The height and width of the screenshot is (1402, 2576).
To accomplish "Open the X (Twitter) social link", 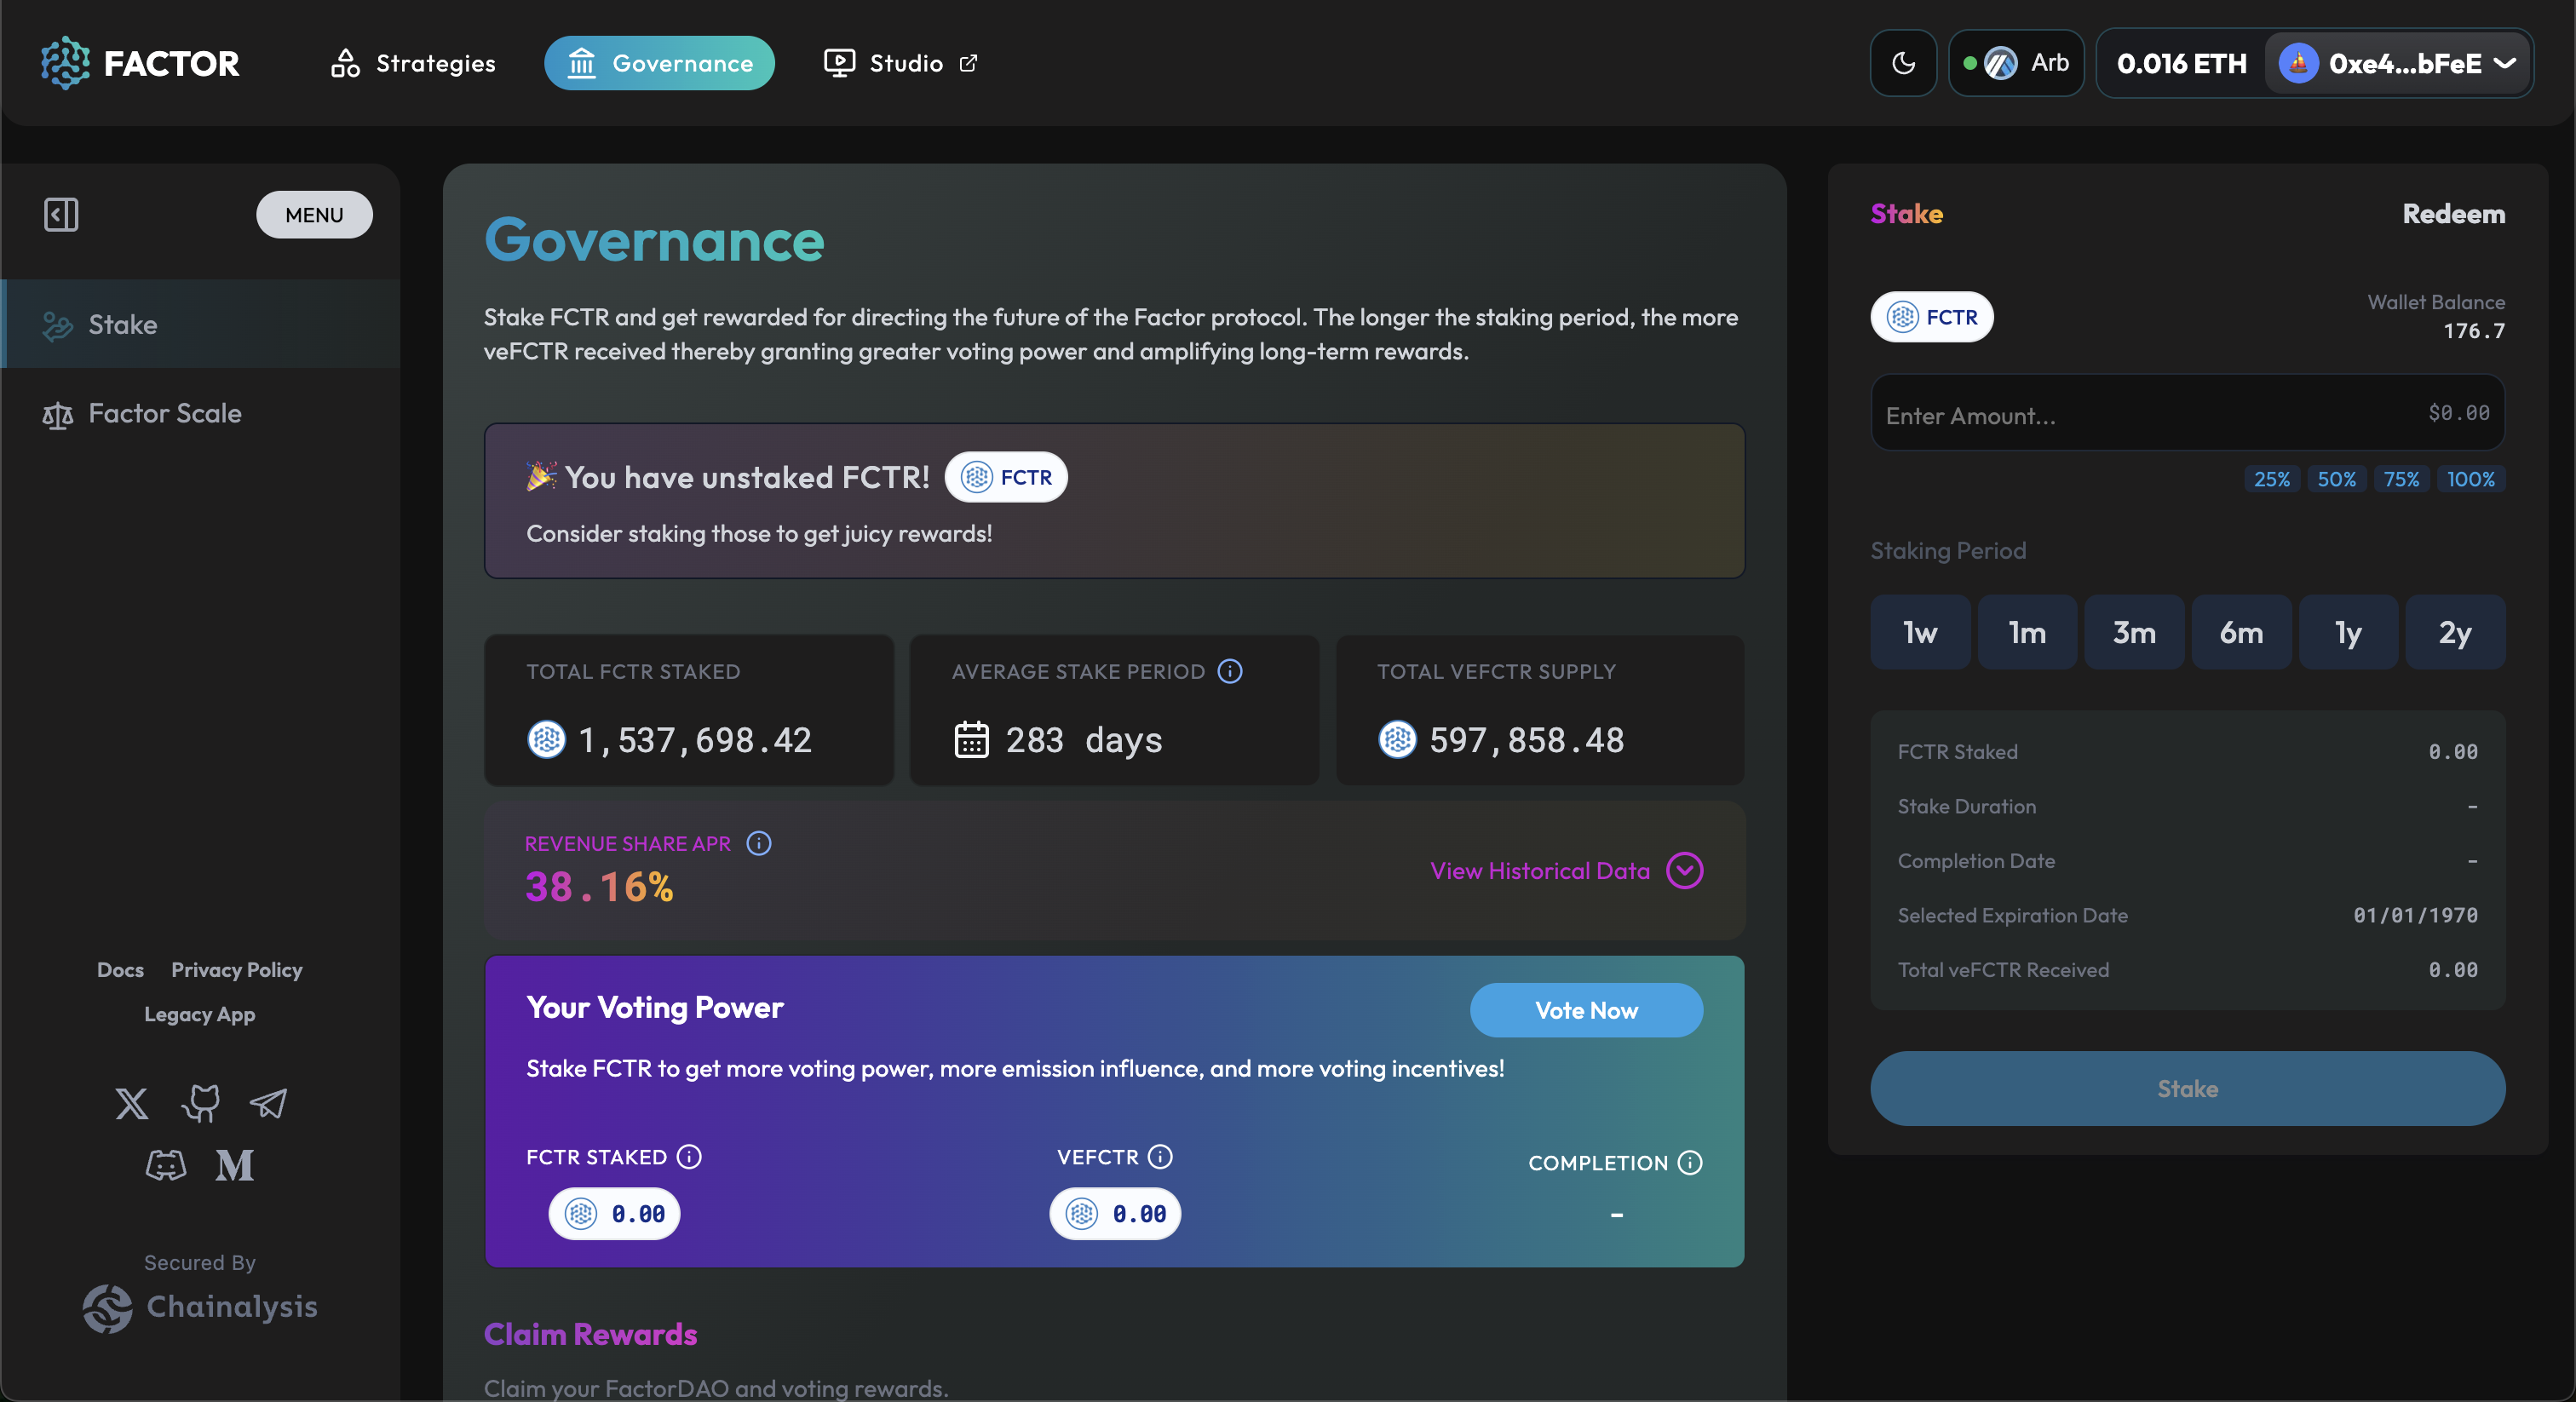I will (x=131, y=1104).
